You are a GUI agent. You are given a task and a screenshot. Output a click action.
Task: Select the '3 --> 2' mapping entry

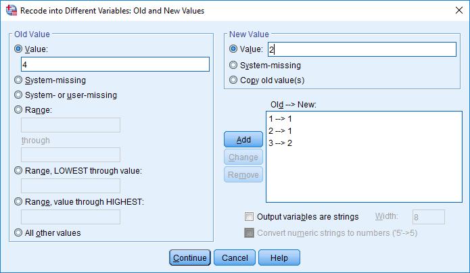coord(281,143)
